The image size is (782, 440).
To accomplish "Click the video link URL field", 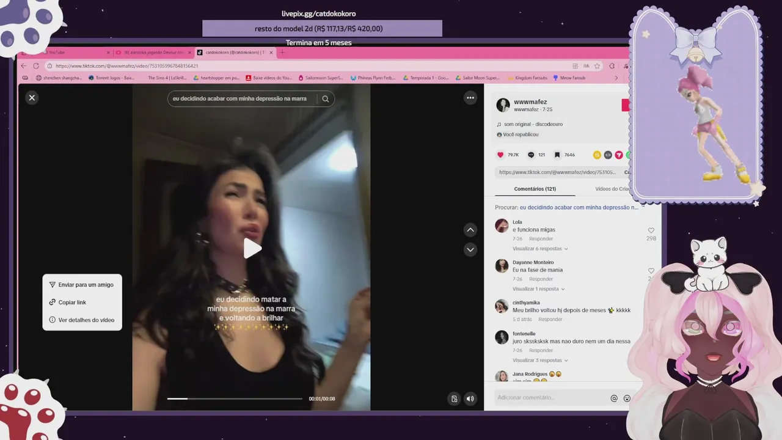I will (x=557, y=172).
